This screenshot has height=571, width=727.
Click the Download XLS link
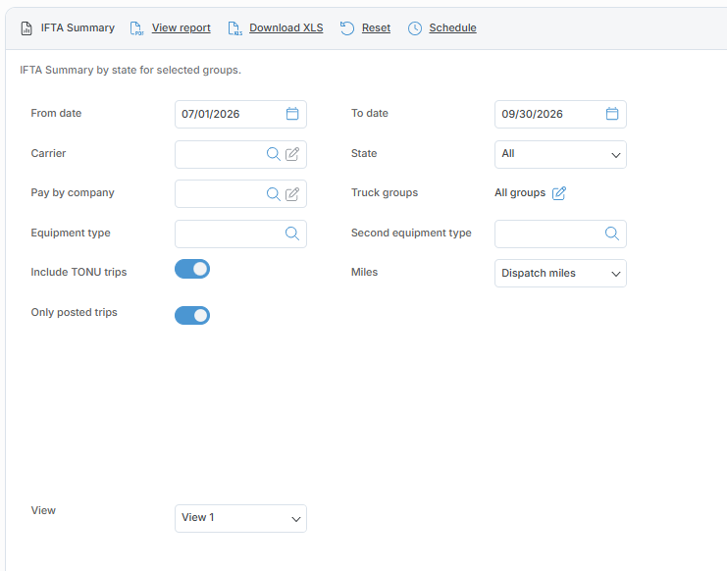pos(286,27)
